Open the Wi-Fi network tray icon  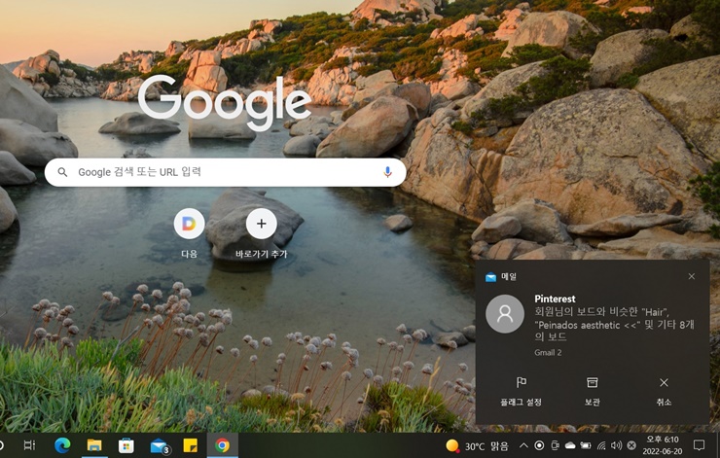[601, 445]
